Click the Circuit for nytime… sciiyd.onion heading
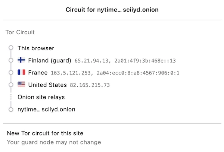 pyautogui.click(x=112, y=10)
